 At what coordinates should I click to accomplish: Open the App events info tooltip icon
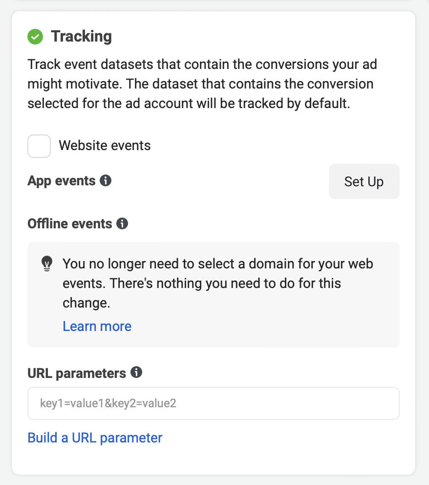(106, 180)
